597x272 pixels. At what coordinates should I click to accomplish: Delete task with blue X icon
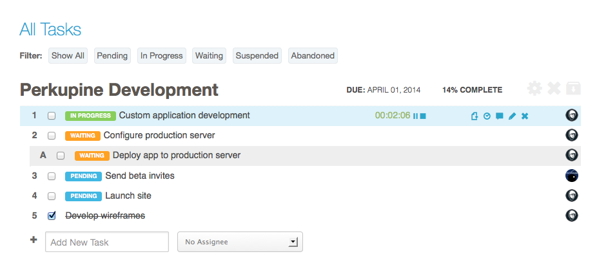point(525,116)
